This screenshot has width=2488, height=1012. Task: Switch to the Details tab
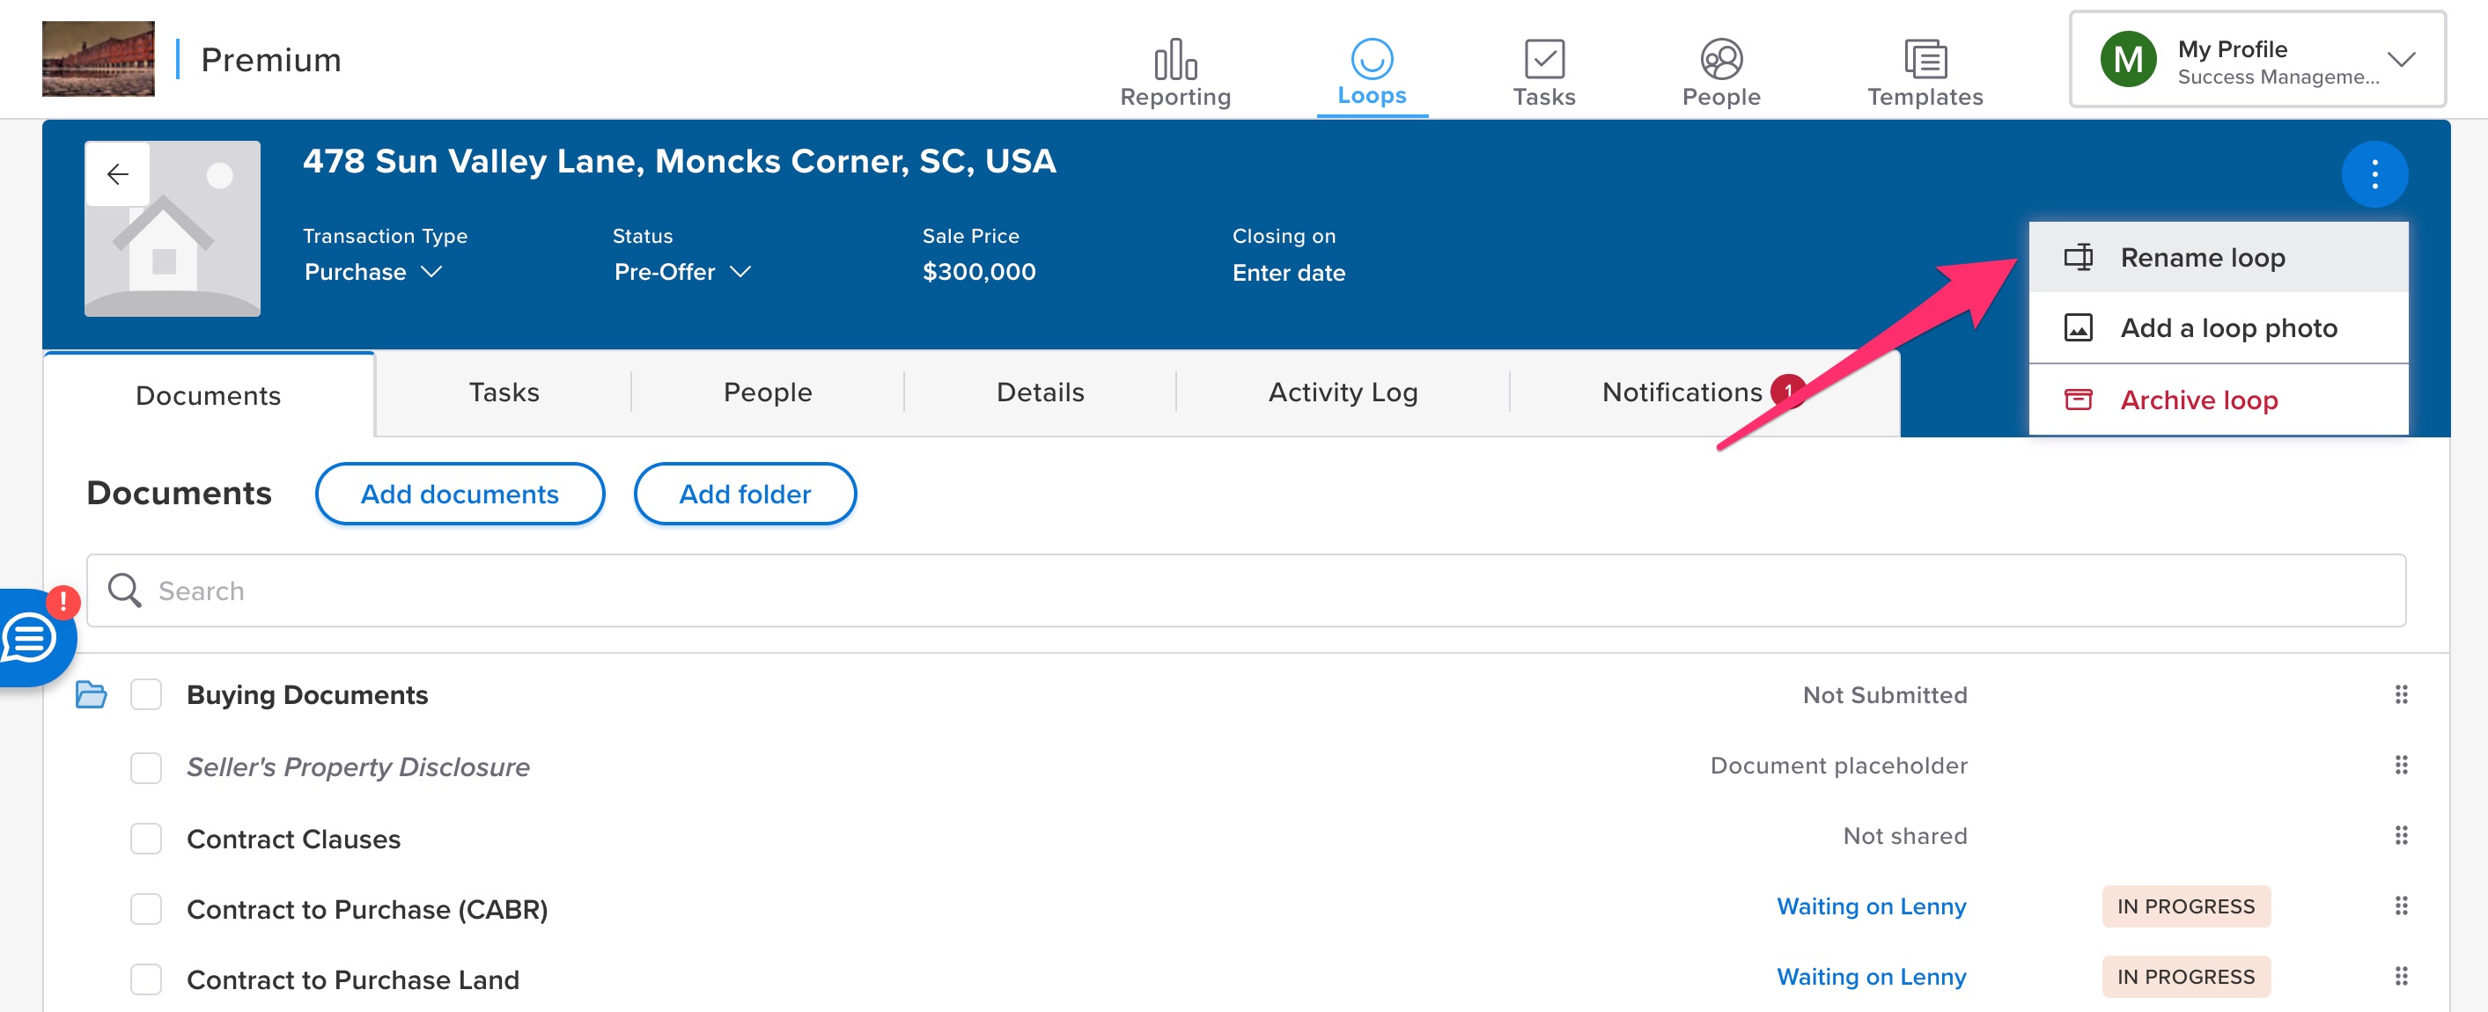1039,392
